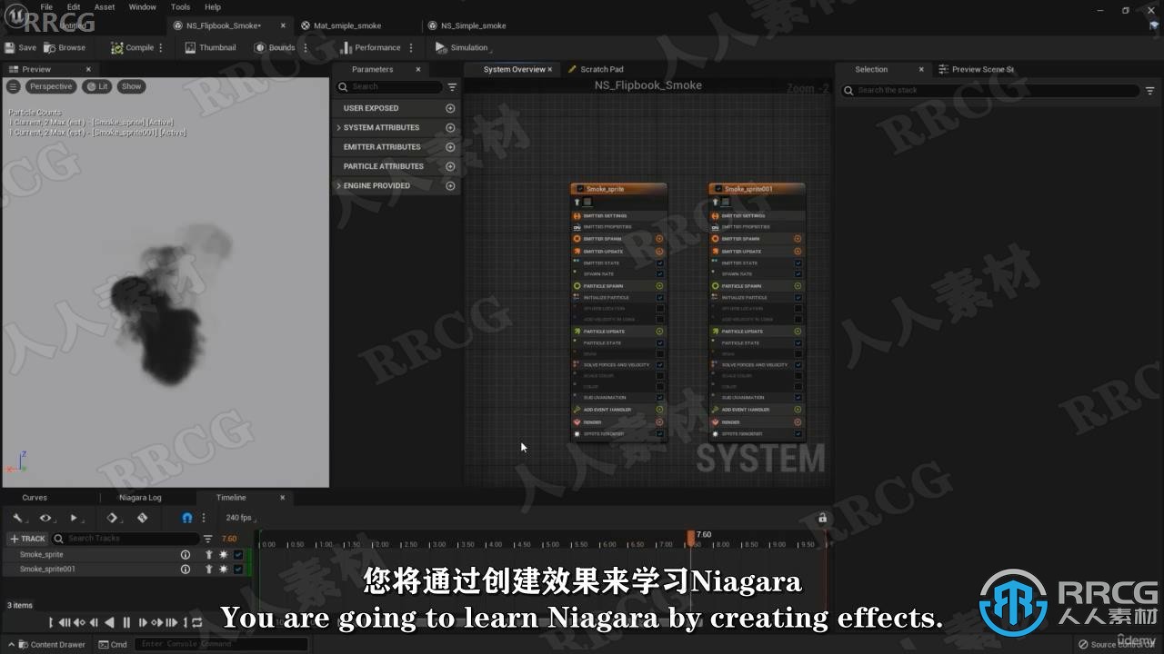Disable Smoke_sprite001 emitter header checkbox
This screenshot has width=1164, height=654.
pyautogui.click(x=718, y=189)
